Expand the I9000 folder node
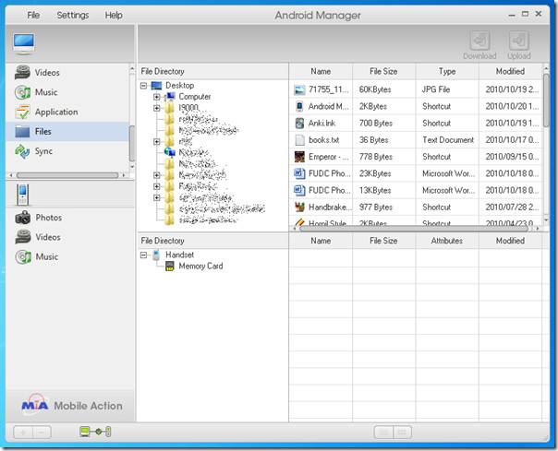Image resolution: width=558 pixels, height=451 pixels. click(x=156, y=108)
